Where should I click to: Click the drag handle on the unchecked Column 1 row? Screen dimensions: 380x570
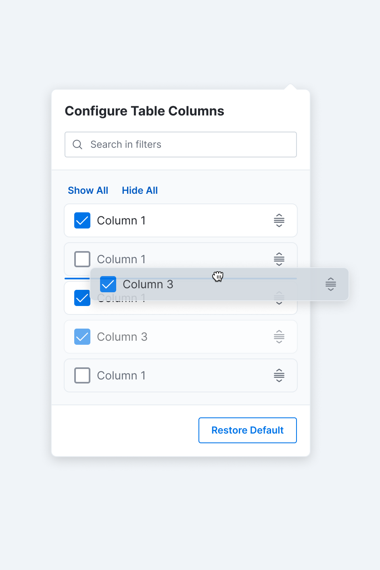tap(279, 259)
